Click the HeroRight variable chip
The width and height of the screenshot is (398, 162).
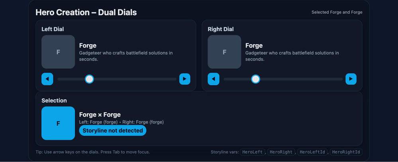point(281,152)
